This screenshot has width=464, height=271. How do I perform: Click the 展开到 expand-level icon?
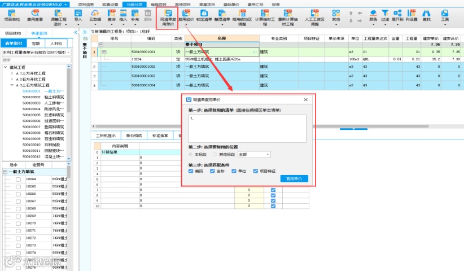coord(397,16)
